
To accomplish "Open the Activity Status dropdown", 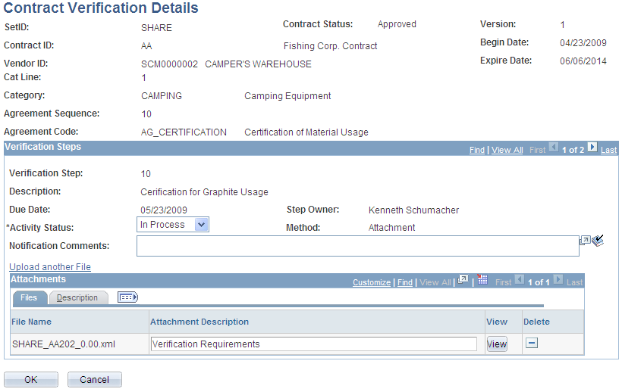I will [202, 225].
